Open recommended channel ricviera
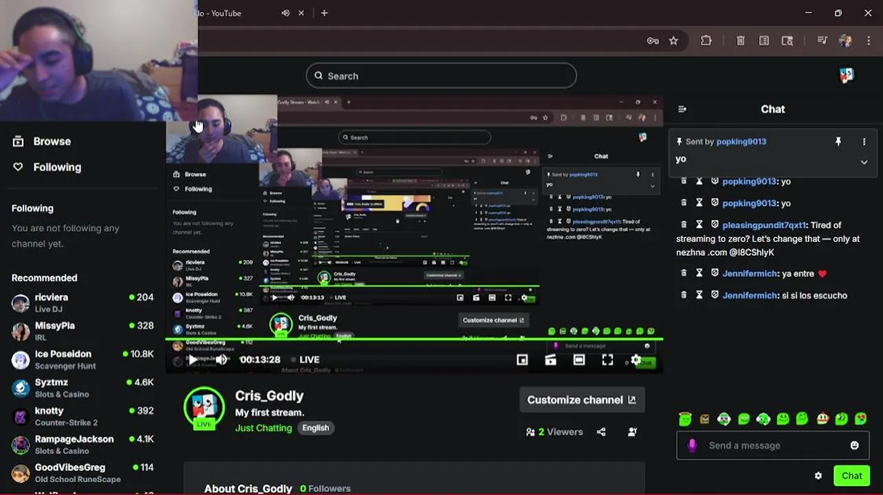This screenshot has width=883, height=495. point(83,302)
